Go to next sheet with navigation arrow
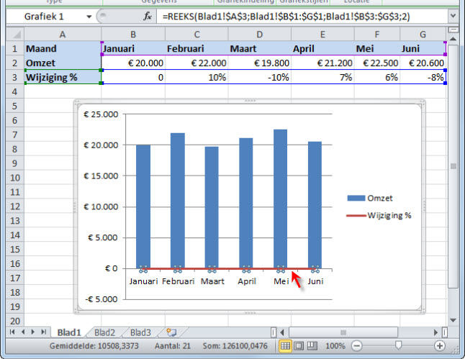 [33, 332]
